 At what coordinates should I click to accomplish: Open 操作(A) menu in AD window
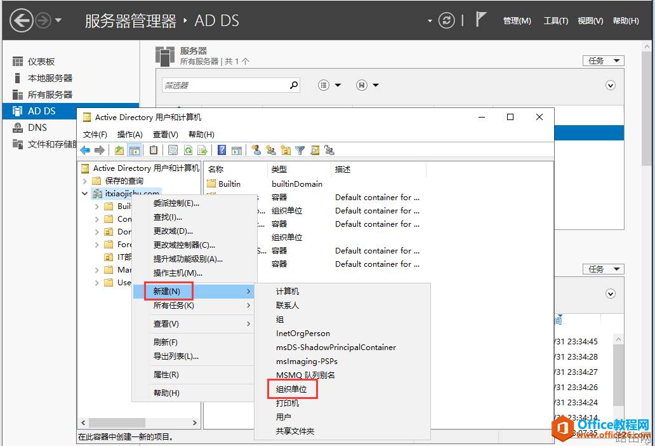point(130,135)
